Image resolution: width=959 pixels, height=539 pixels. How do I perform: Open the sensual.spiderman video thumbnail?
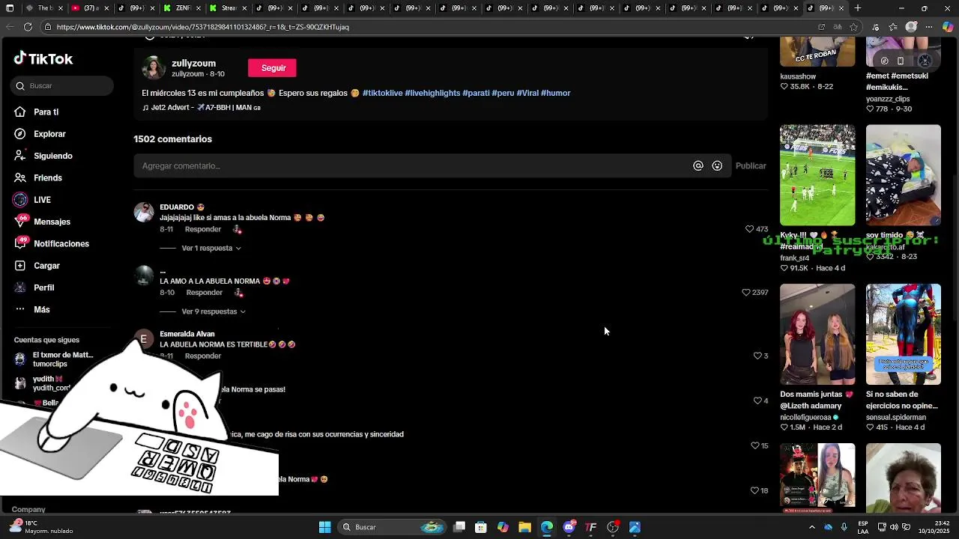[904, 334]
